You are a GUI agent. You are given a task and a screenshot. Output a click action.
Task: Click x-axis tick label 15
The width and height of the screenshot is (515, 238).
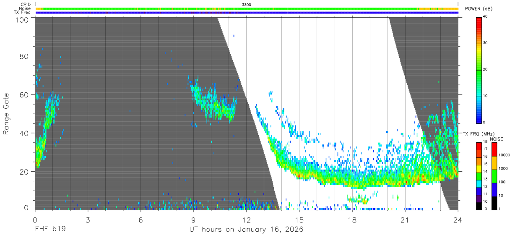point(299,220)
